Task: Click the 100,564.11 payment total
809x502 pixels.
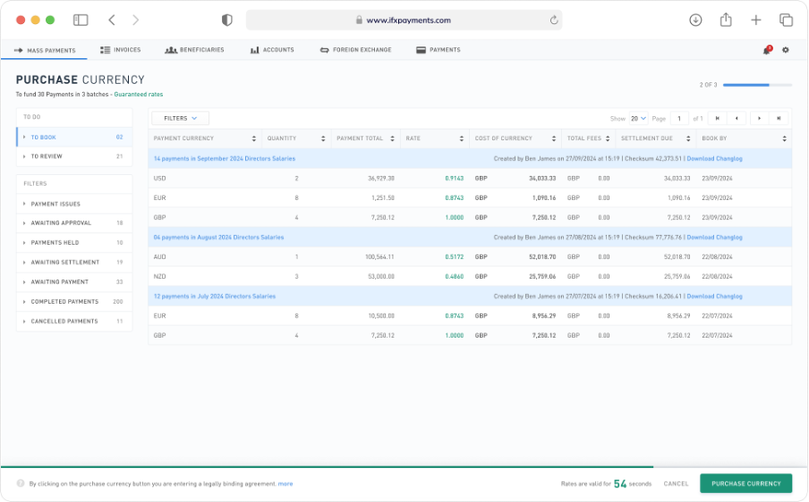Action: (379, 257)
